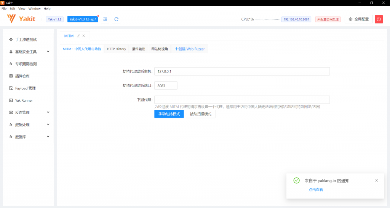Image resolution: width=390 pixels, height=208 pixels.
Task: Click 来自于 yaklang.io 的通知 title
Action: tap(327, 181)
